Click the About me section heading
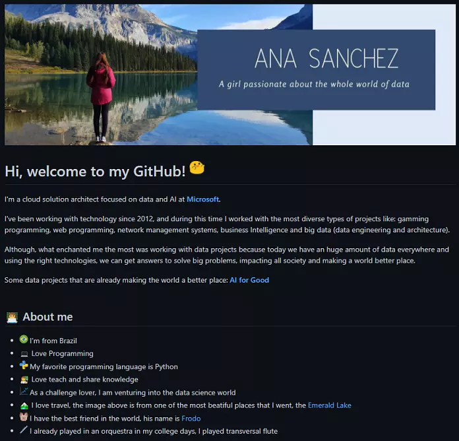 pyautogui.click(x=47, y=317)
